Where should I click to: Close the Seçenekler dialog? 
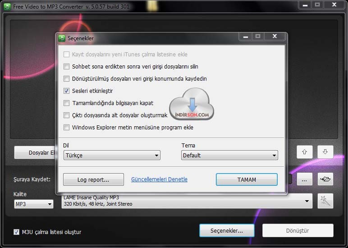[275, 36]
